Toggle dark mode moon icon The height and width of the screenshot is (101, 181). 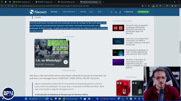coord(120,12)
